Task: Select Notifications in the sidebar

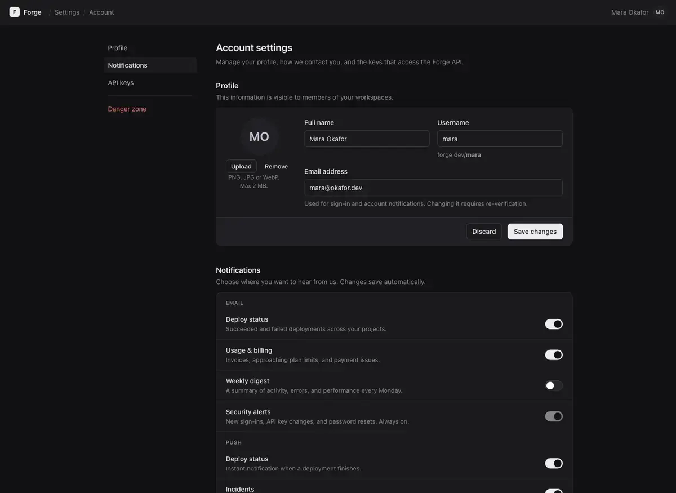Action: pyautogui.click(x=150, y=65)
